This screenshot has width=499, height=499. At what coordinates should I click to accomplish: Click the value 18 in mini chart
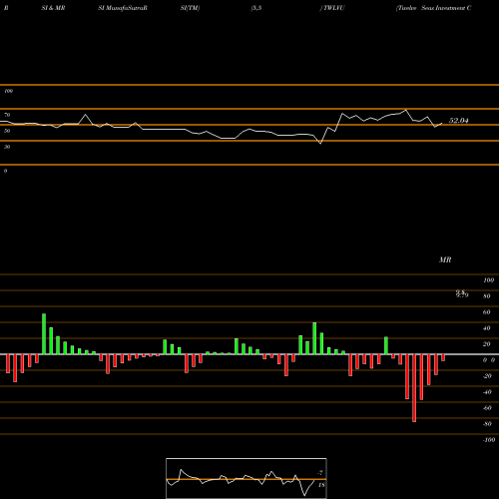click(321, 485)
